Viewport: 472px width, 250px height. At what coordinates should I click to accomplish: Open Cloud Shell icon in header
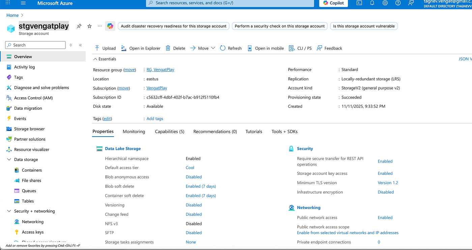(359, 3)
